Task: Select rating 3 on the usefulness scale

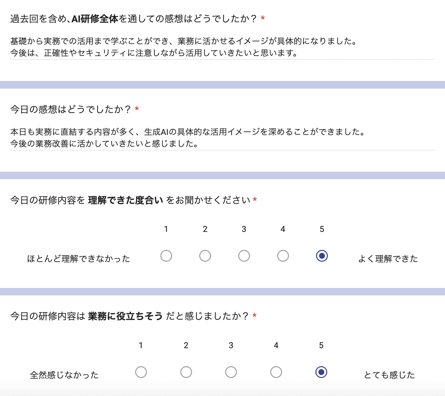Action: pyautogui.click(x=231, y=372)
